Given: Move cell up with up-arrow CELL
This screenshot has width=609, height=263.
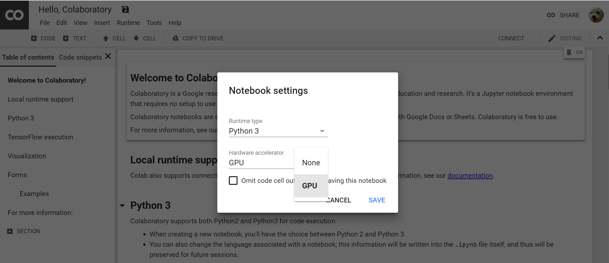Looking at the screenshot, I should 114,38.
